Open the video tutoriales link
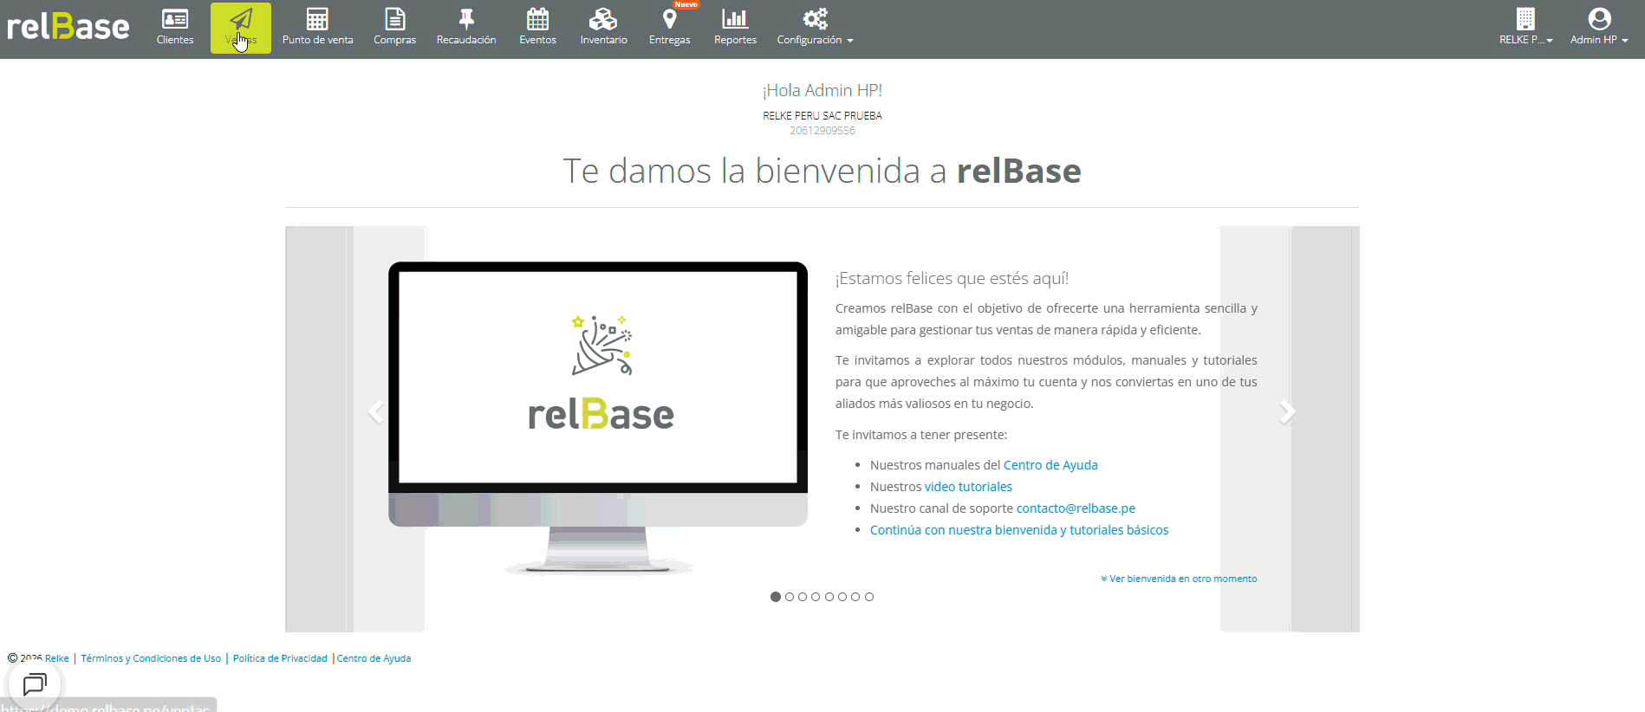This screenshot has width=1645, height=712. tap(968, 487)
